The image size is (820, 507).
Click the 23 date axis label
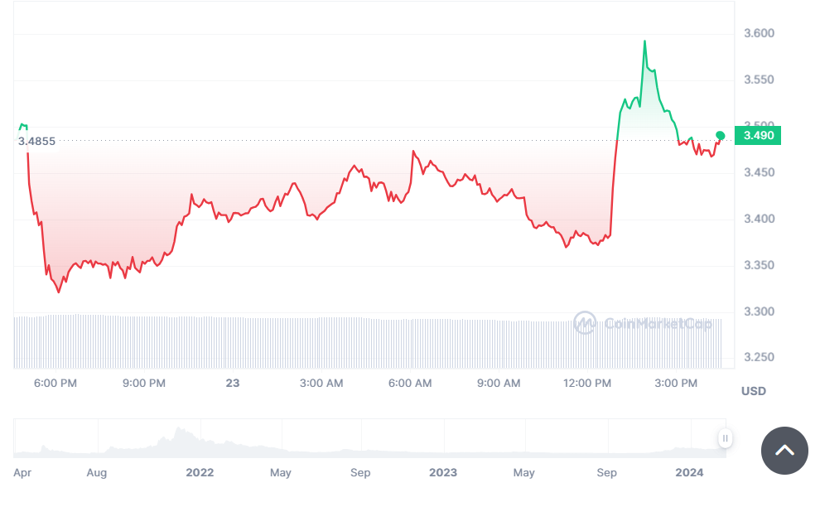point(233,383)
